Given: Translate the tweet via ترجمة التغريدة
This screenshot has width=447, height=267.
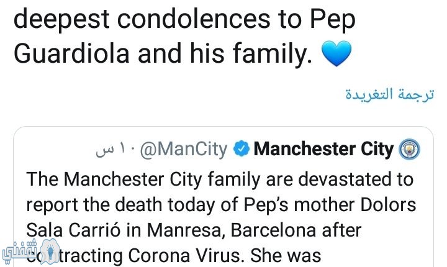Looking at the screenshot, I should tap(390, 94).
